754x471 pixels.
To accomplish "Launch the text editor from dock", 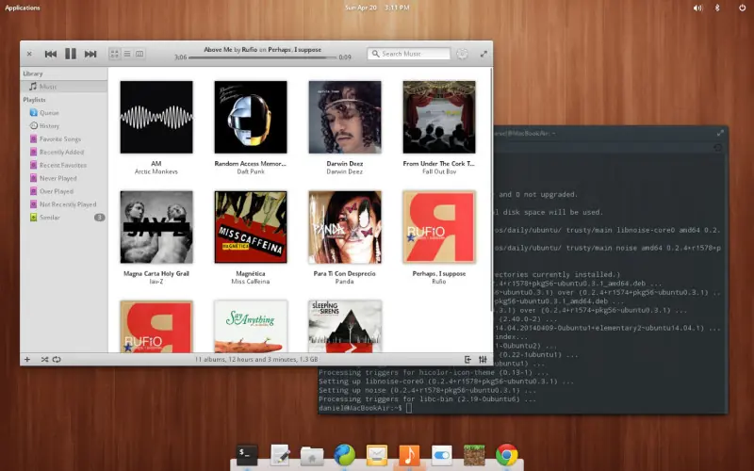I will pyautogui.click(x=280, y=455).
